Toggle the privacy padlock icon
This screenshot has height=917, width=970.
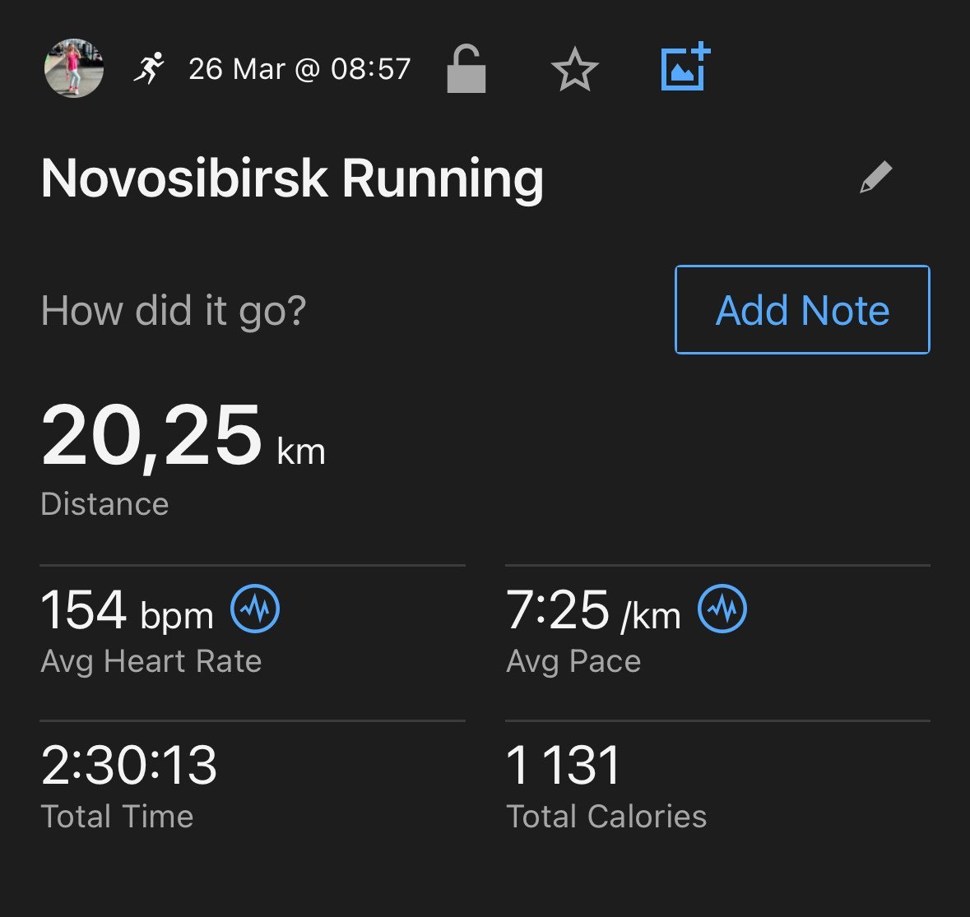click(466, 68)
